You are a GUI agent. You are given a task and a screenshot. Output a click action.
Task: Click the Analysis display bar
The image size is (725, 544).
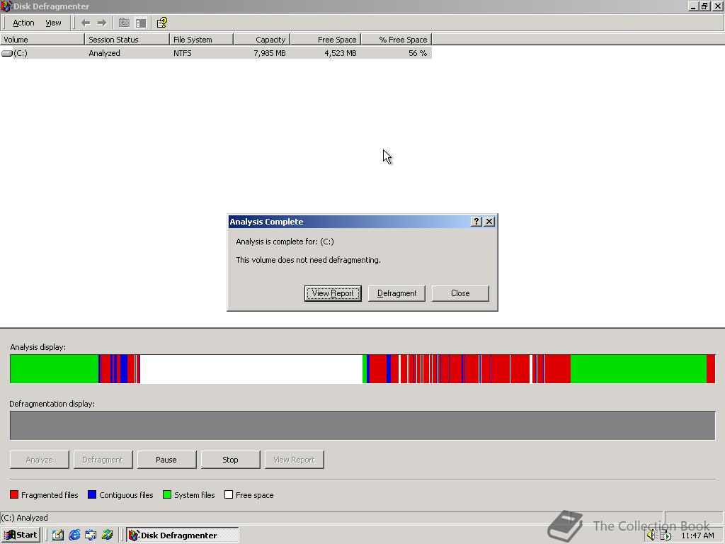point(362,368)
